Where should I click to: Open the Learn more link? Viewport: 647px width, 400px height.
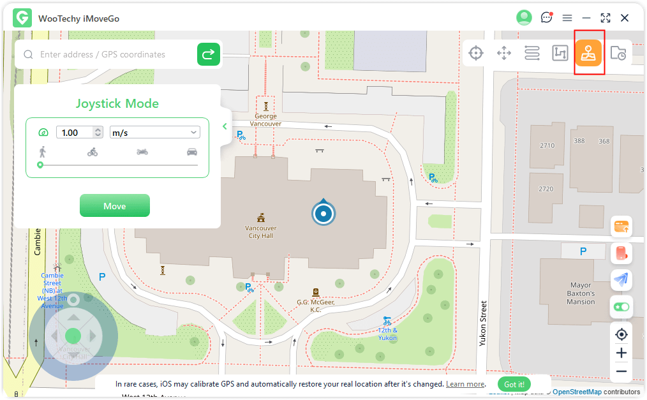(x=465, y=384)
